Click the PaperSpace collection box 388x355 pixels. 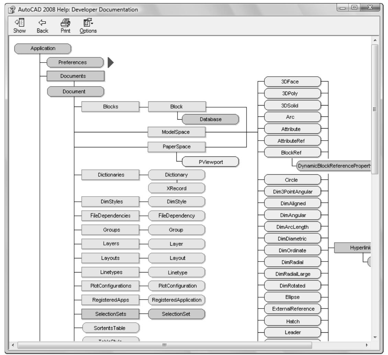(176, 147)
